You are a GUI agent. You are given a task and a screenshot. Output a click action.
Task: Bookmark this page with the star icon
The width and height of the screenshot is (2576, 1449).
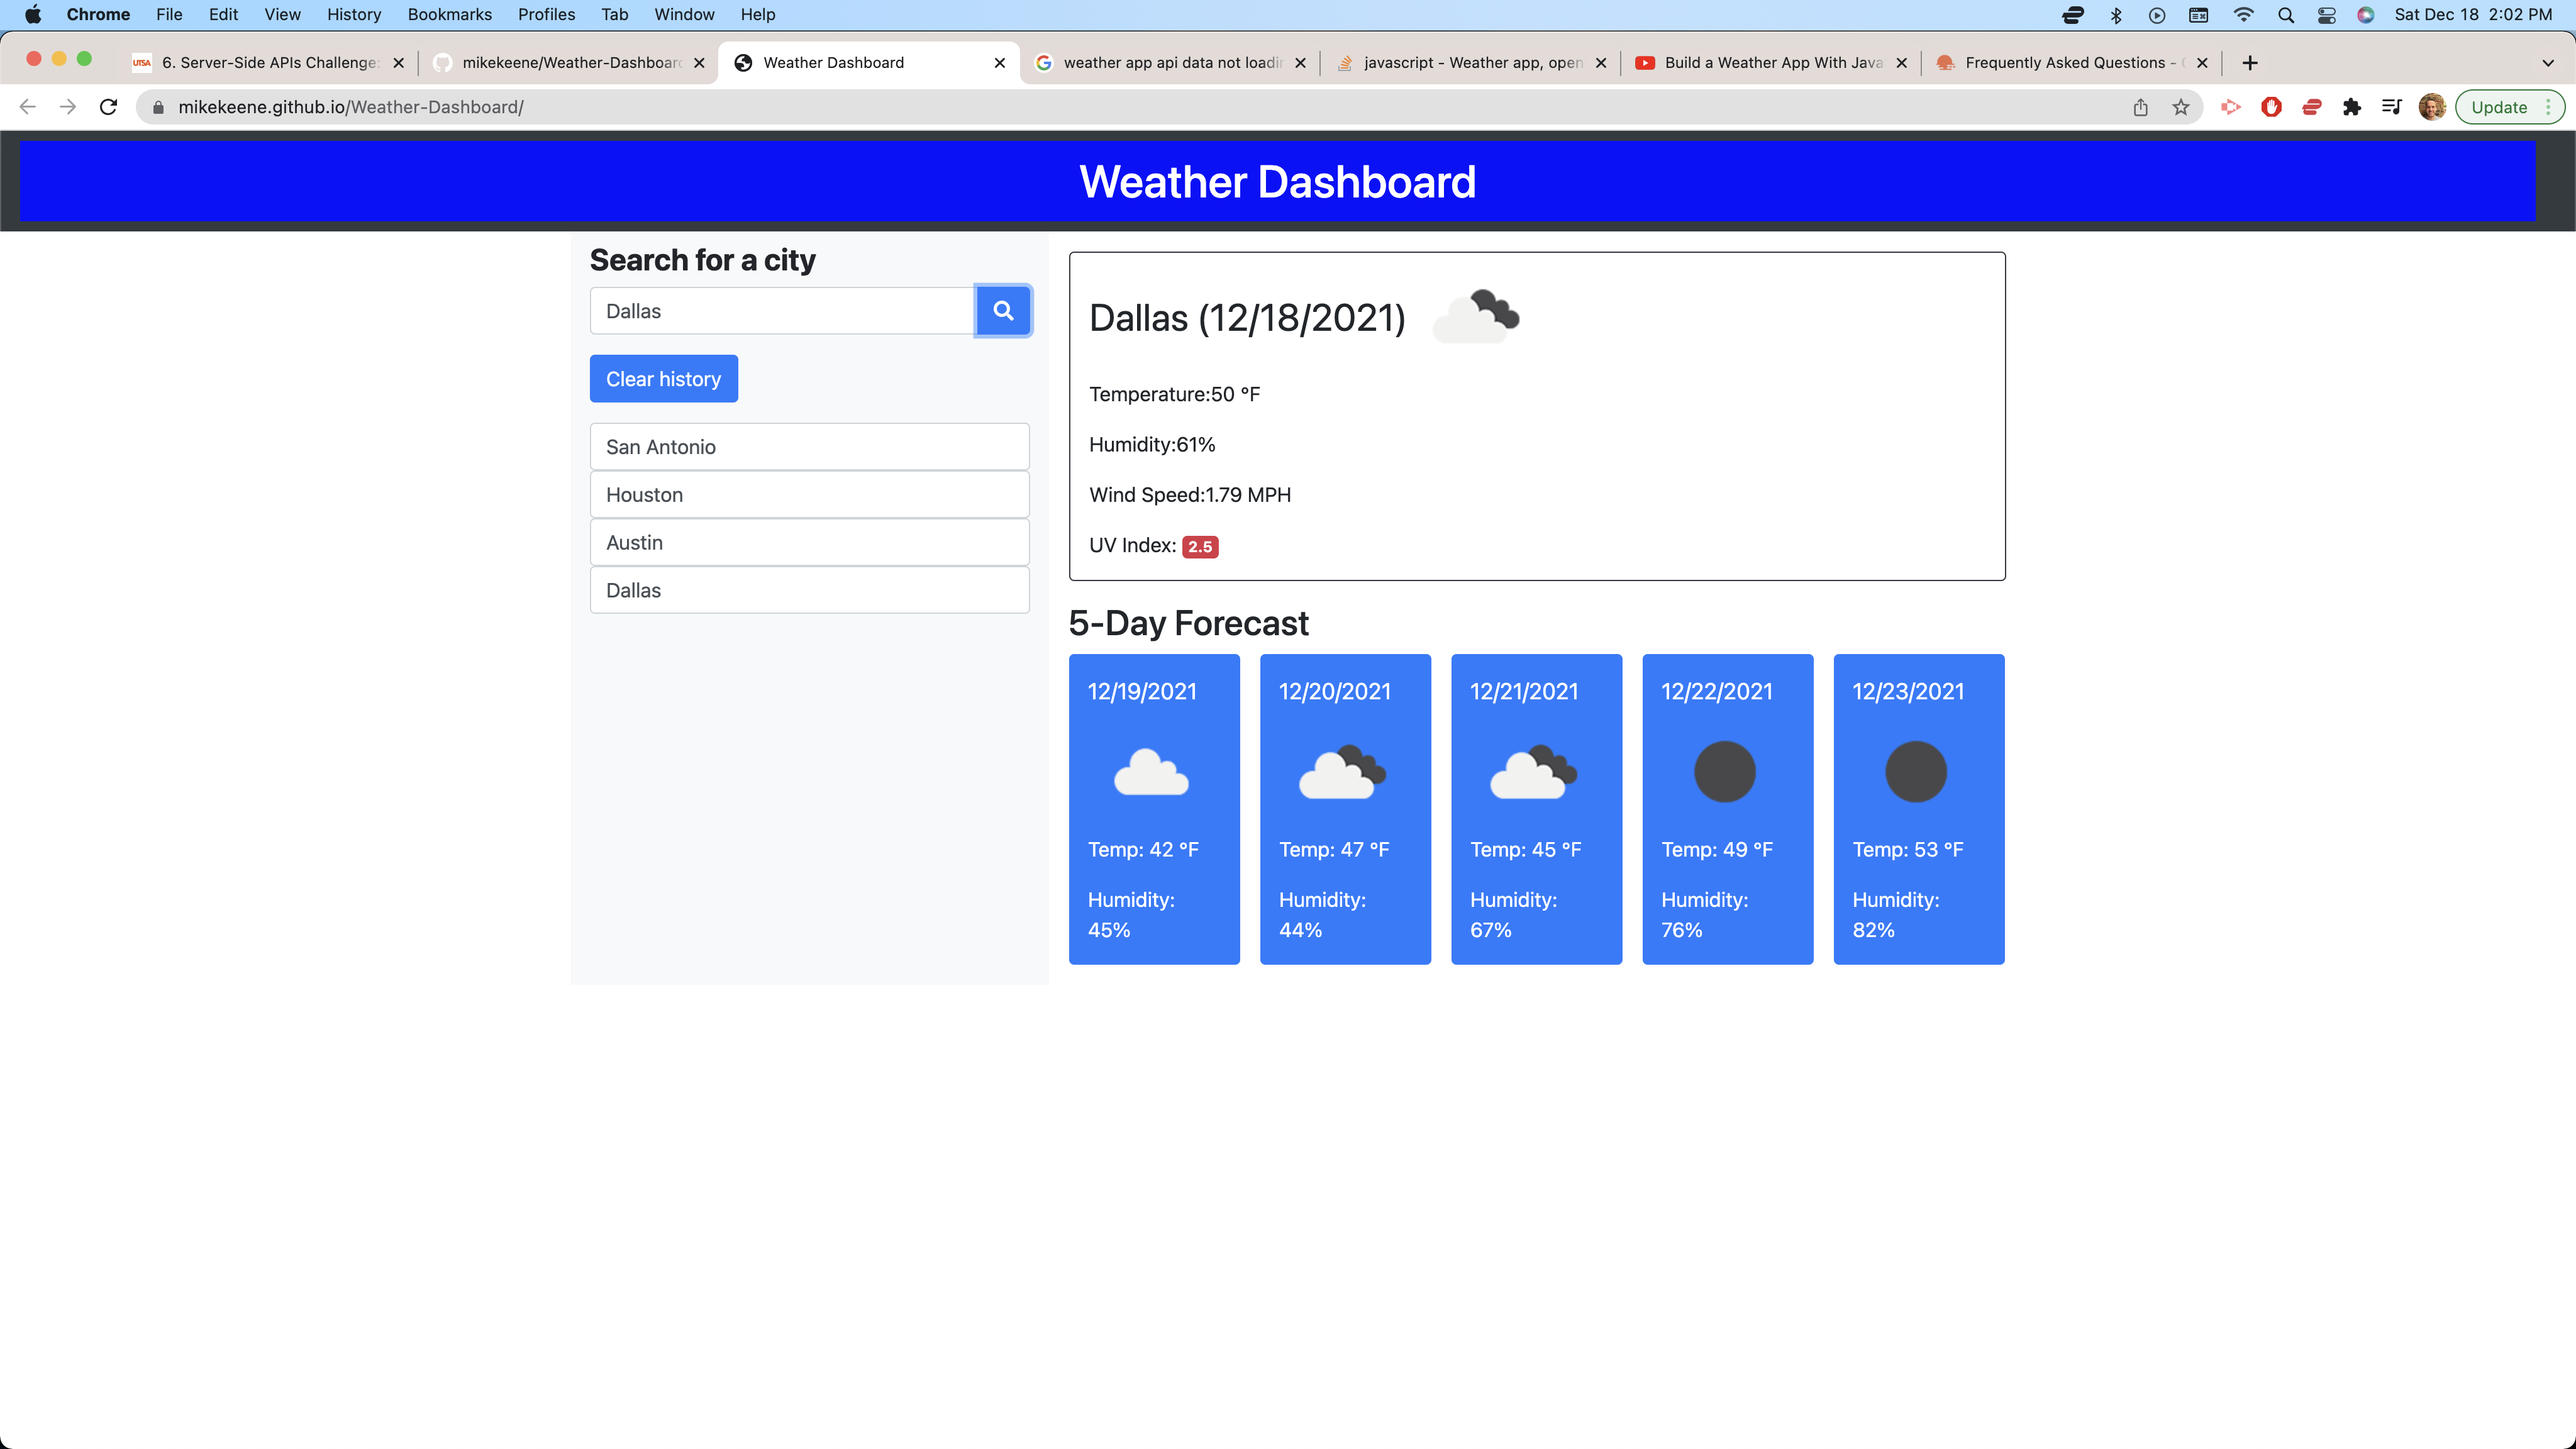point(2181,107)
